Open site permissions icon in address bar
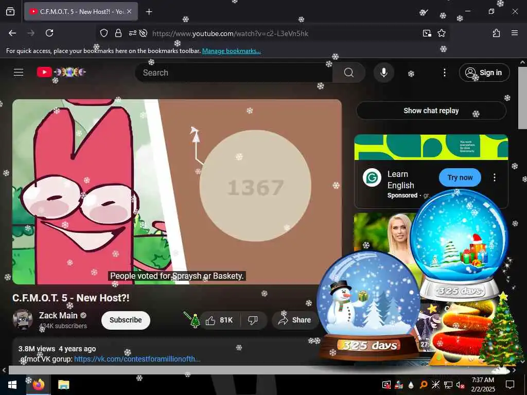The image size is (527, 395). [132, 33]
